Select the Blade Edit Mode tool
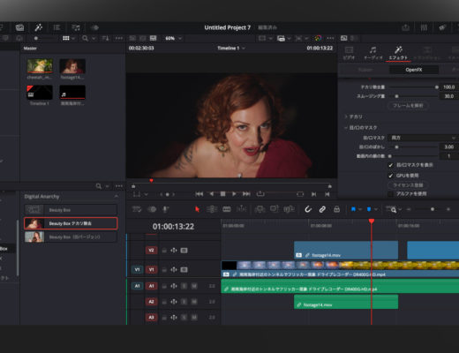This screenshot has width=459, height=353. click(x=227, y=209)
